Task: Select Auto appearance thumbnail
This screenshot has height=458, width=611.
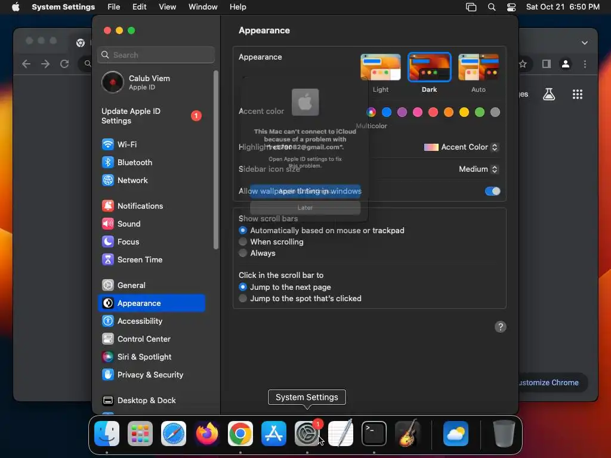Action: [x=479, y=67]
